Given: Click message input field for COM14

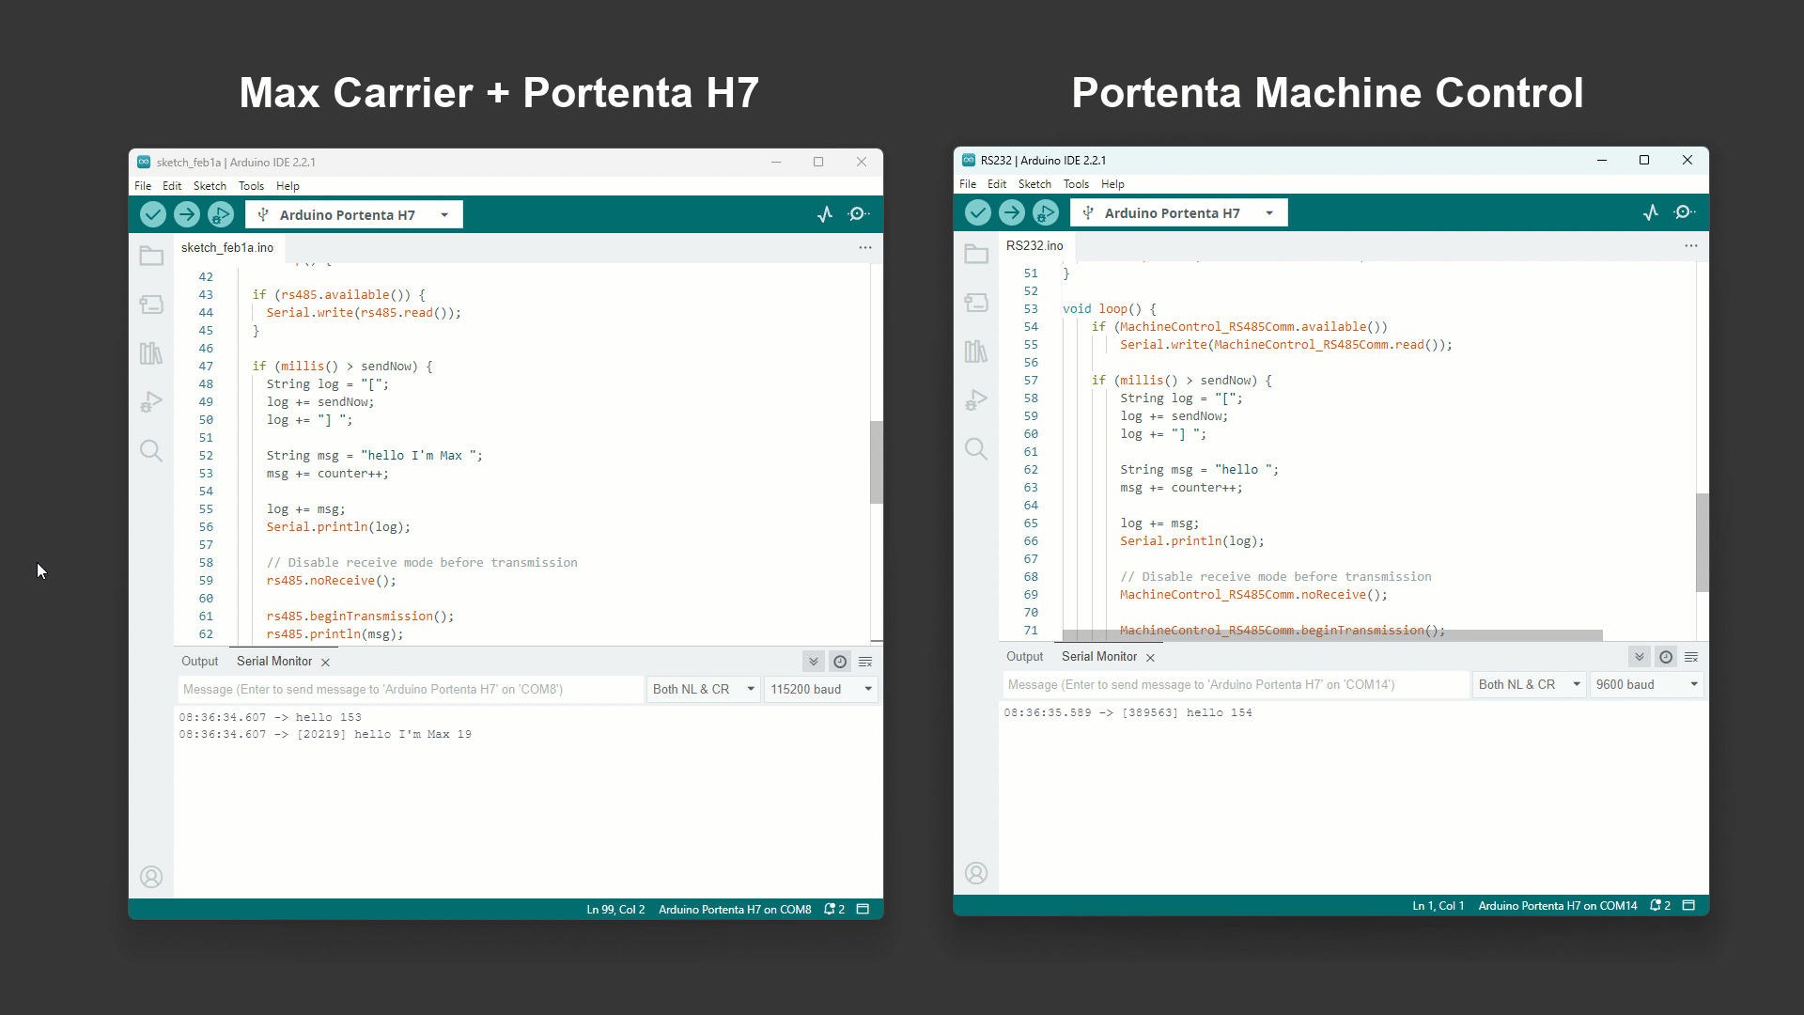Looking at the screenshot, I should (1235, 684).
